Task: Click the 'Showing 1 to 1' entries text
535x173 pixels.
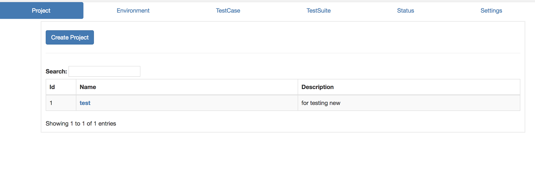Action: (x=81, y=123)
